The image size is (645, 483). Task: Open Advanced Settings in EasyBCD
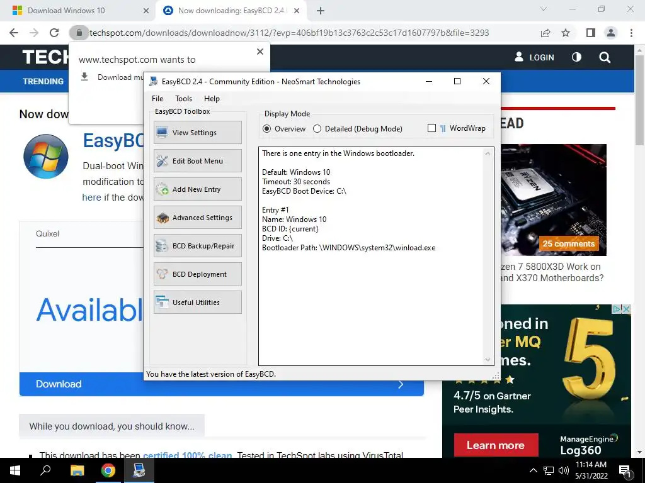pos(197,217)
